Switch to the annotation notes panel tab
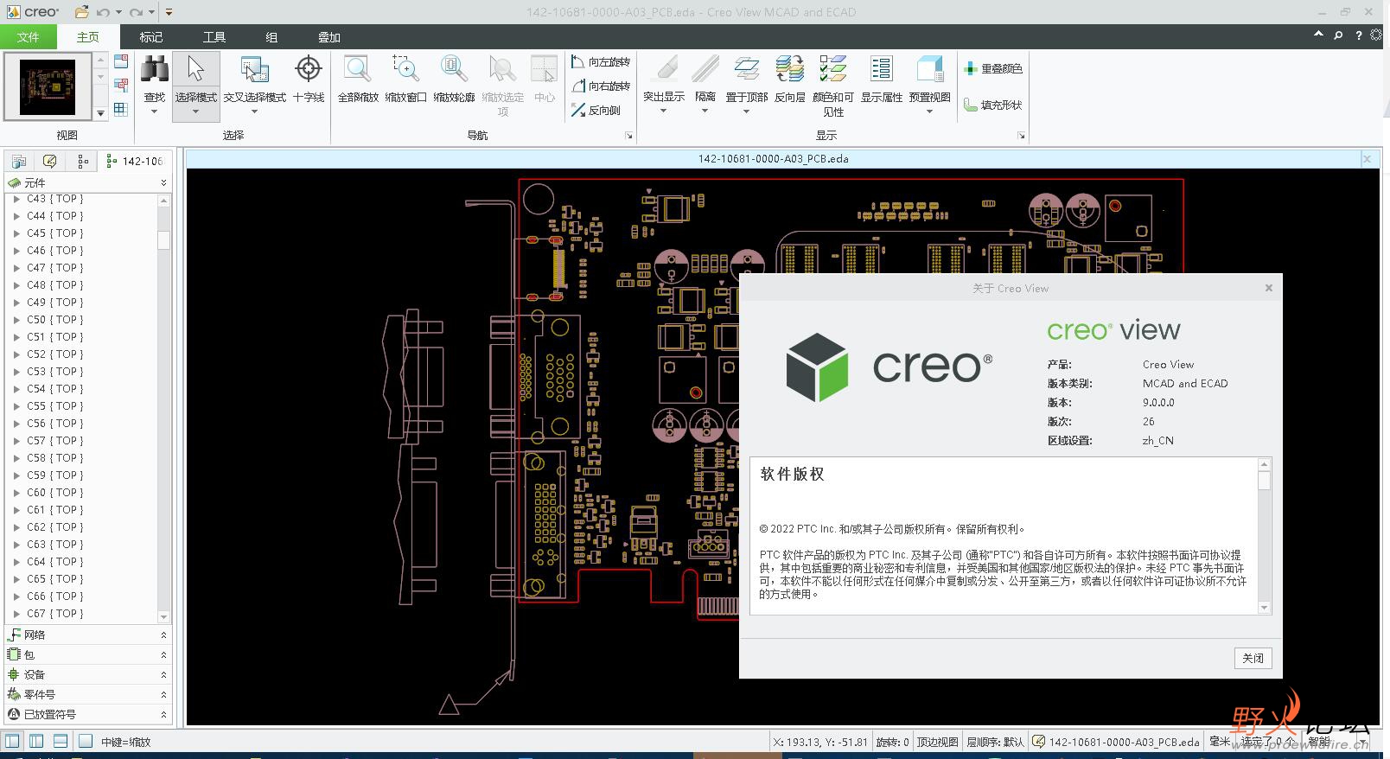1390x759 pixels. [50, 161]
